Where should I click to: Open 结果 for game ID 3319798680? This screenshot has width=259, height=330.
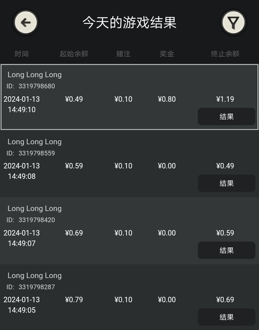[x=226, y=116]
